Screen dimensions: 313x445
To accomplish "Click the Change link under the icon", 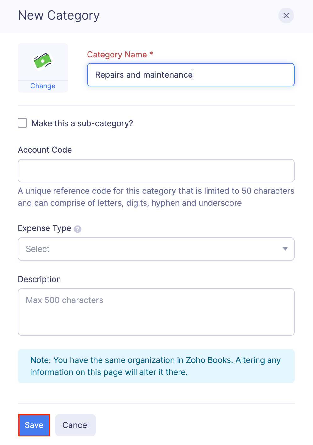I will [43, 86].
